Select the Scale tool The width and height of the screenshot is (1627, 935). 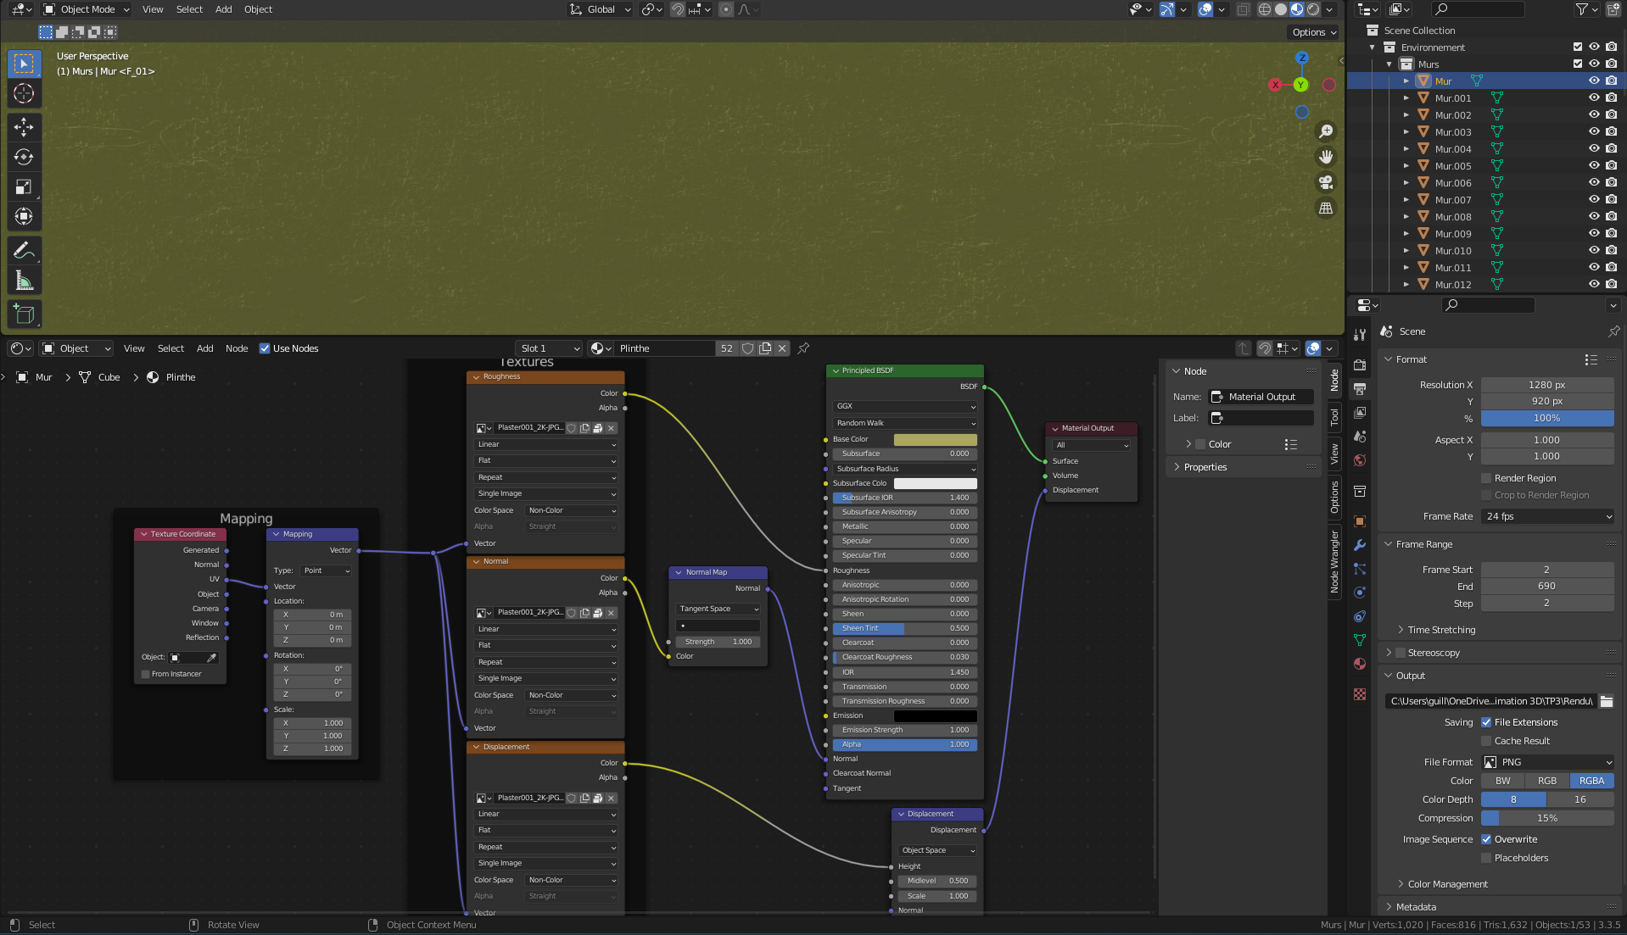(x=24, y=187)
